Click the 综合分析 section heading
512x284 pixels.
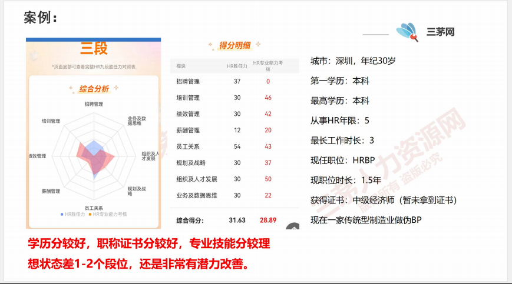[x=94, y=89]
